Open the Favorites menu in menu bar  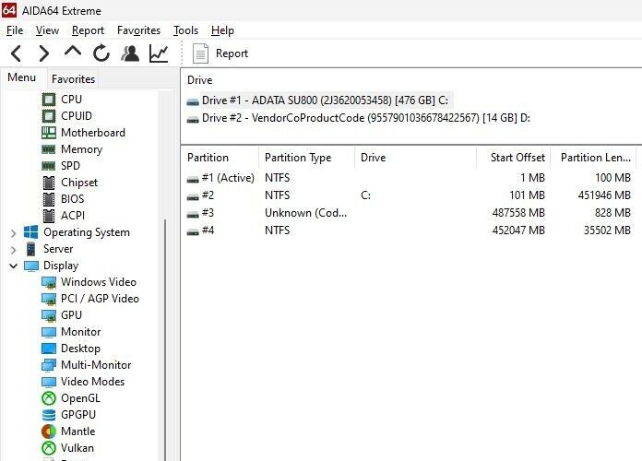(138, 30)
